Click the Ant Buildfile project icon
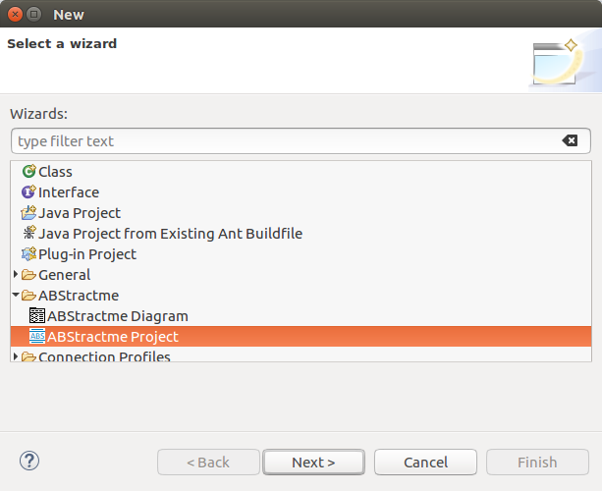This screenshot has width=602, height=491. pyautogui.click(x=28, y=234)
